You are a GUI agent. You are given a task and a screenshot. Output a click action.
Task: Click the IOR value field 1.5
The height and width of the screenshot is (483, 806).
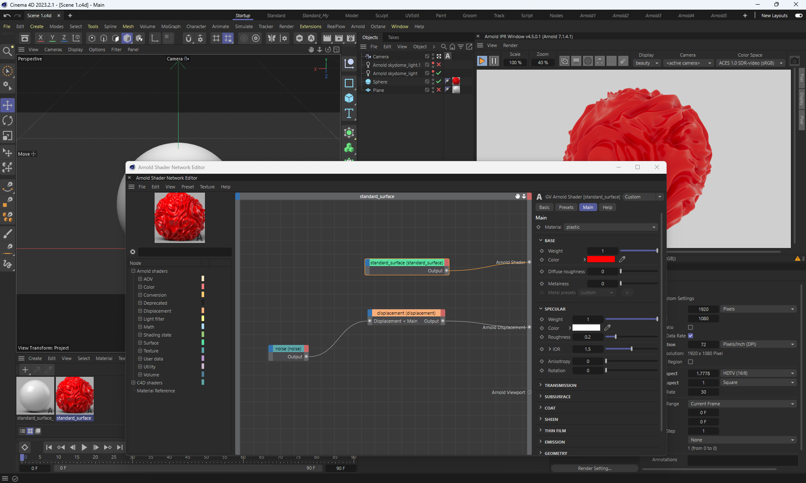click(588, 349)
